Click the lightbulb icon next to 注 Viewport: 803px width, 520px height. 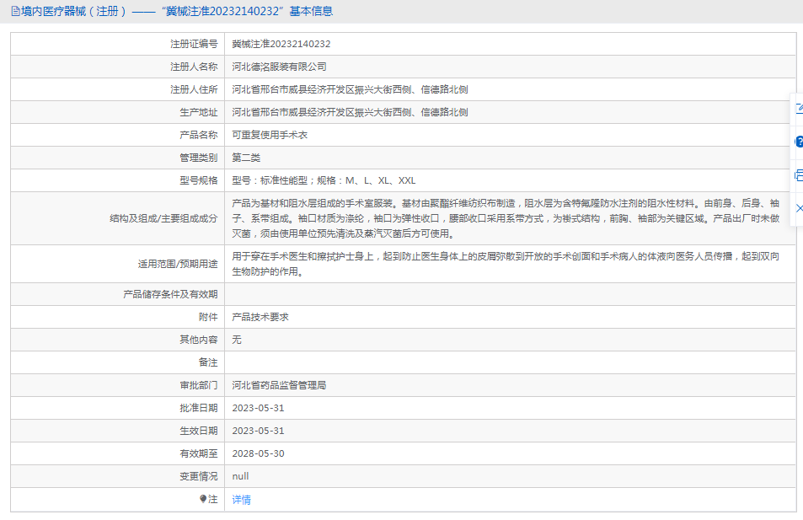[x=203, y=499]
